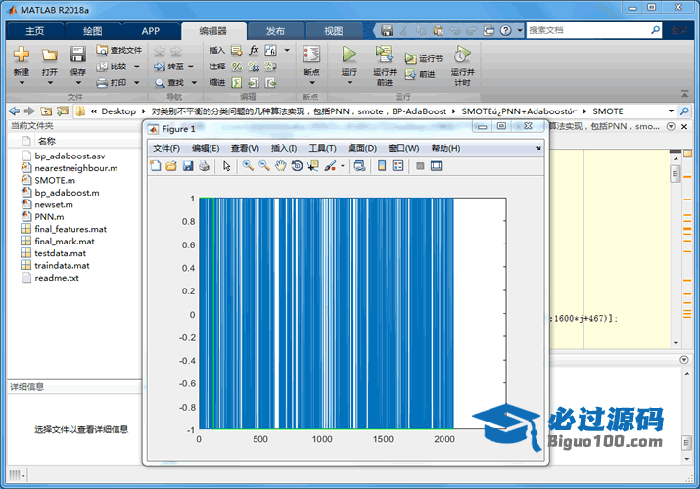700x489 pixels.
Task: Click the up one level folder button
Action: (46, 111)
